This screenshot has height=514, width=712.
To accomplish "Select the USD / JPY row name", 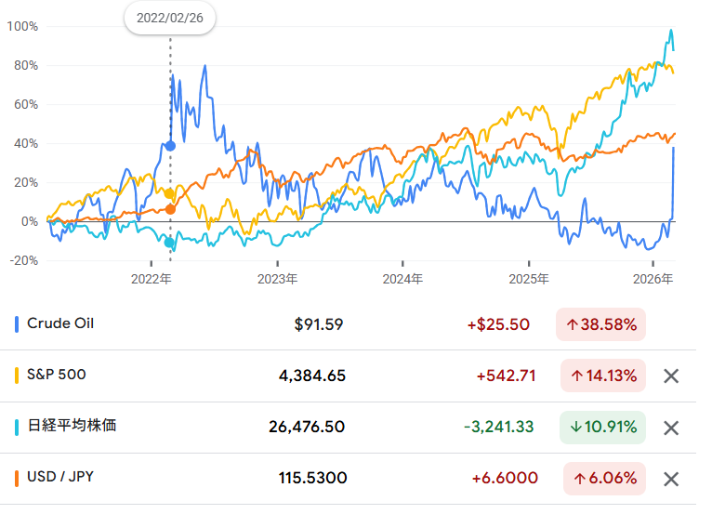I will tap(60, 478).
